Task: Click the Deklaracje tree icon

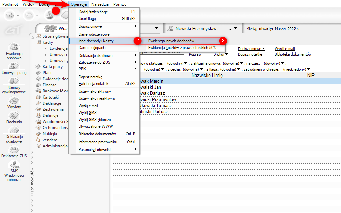Action: click(x=38, y=103)
